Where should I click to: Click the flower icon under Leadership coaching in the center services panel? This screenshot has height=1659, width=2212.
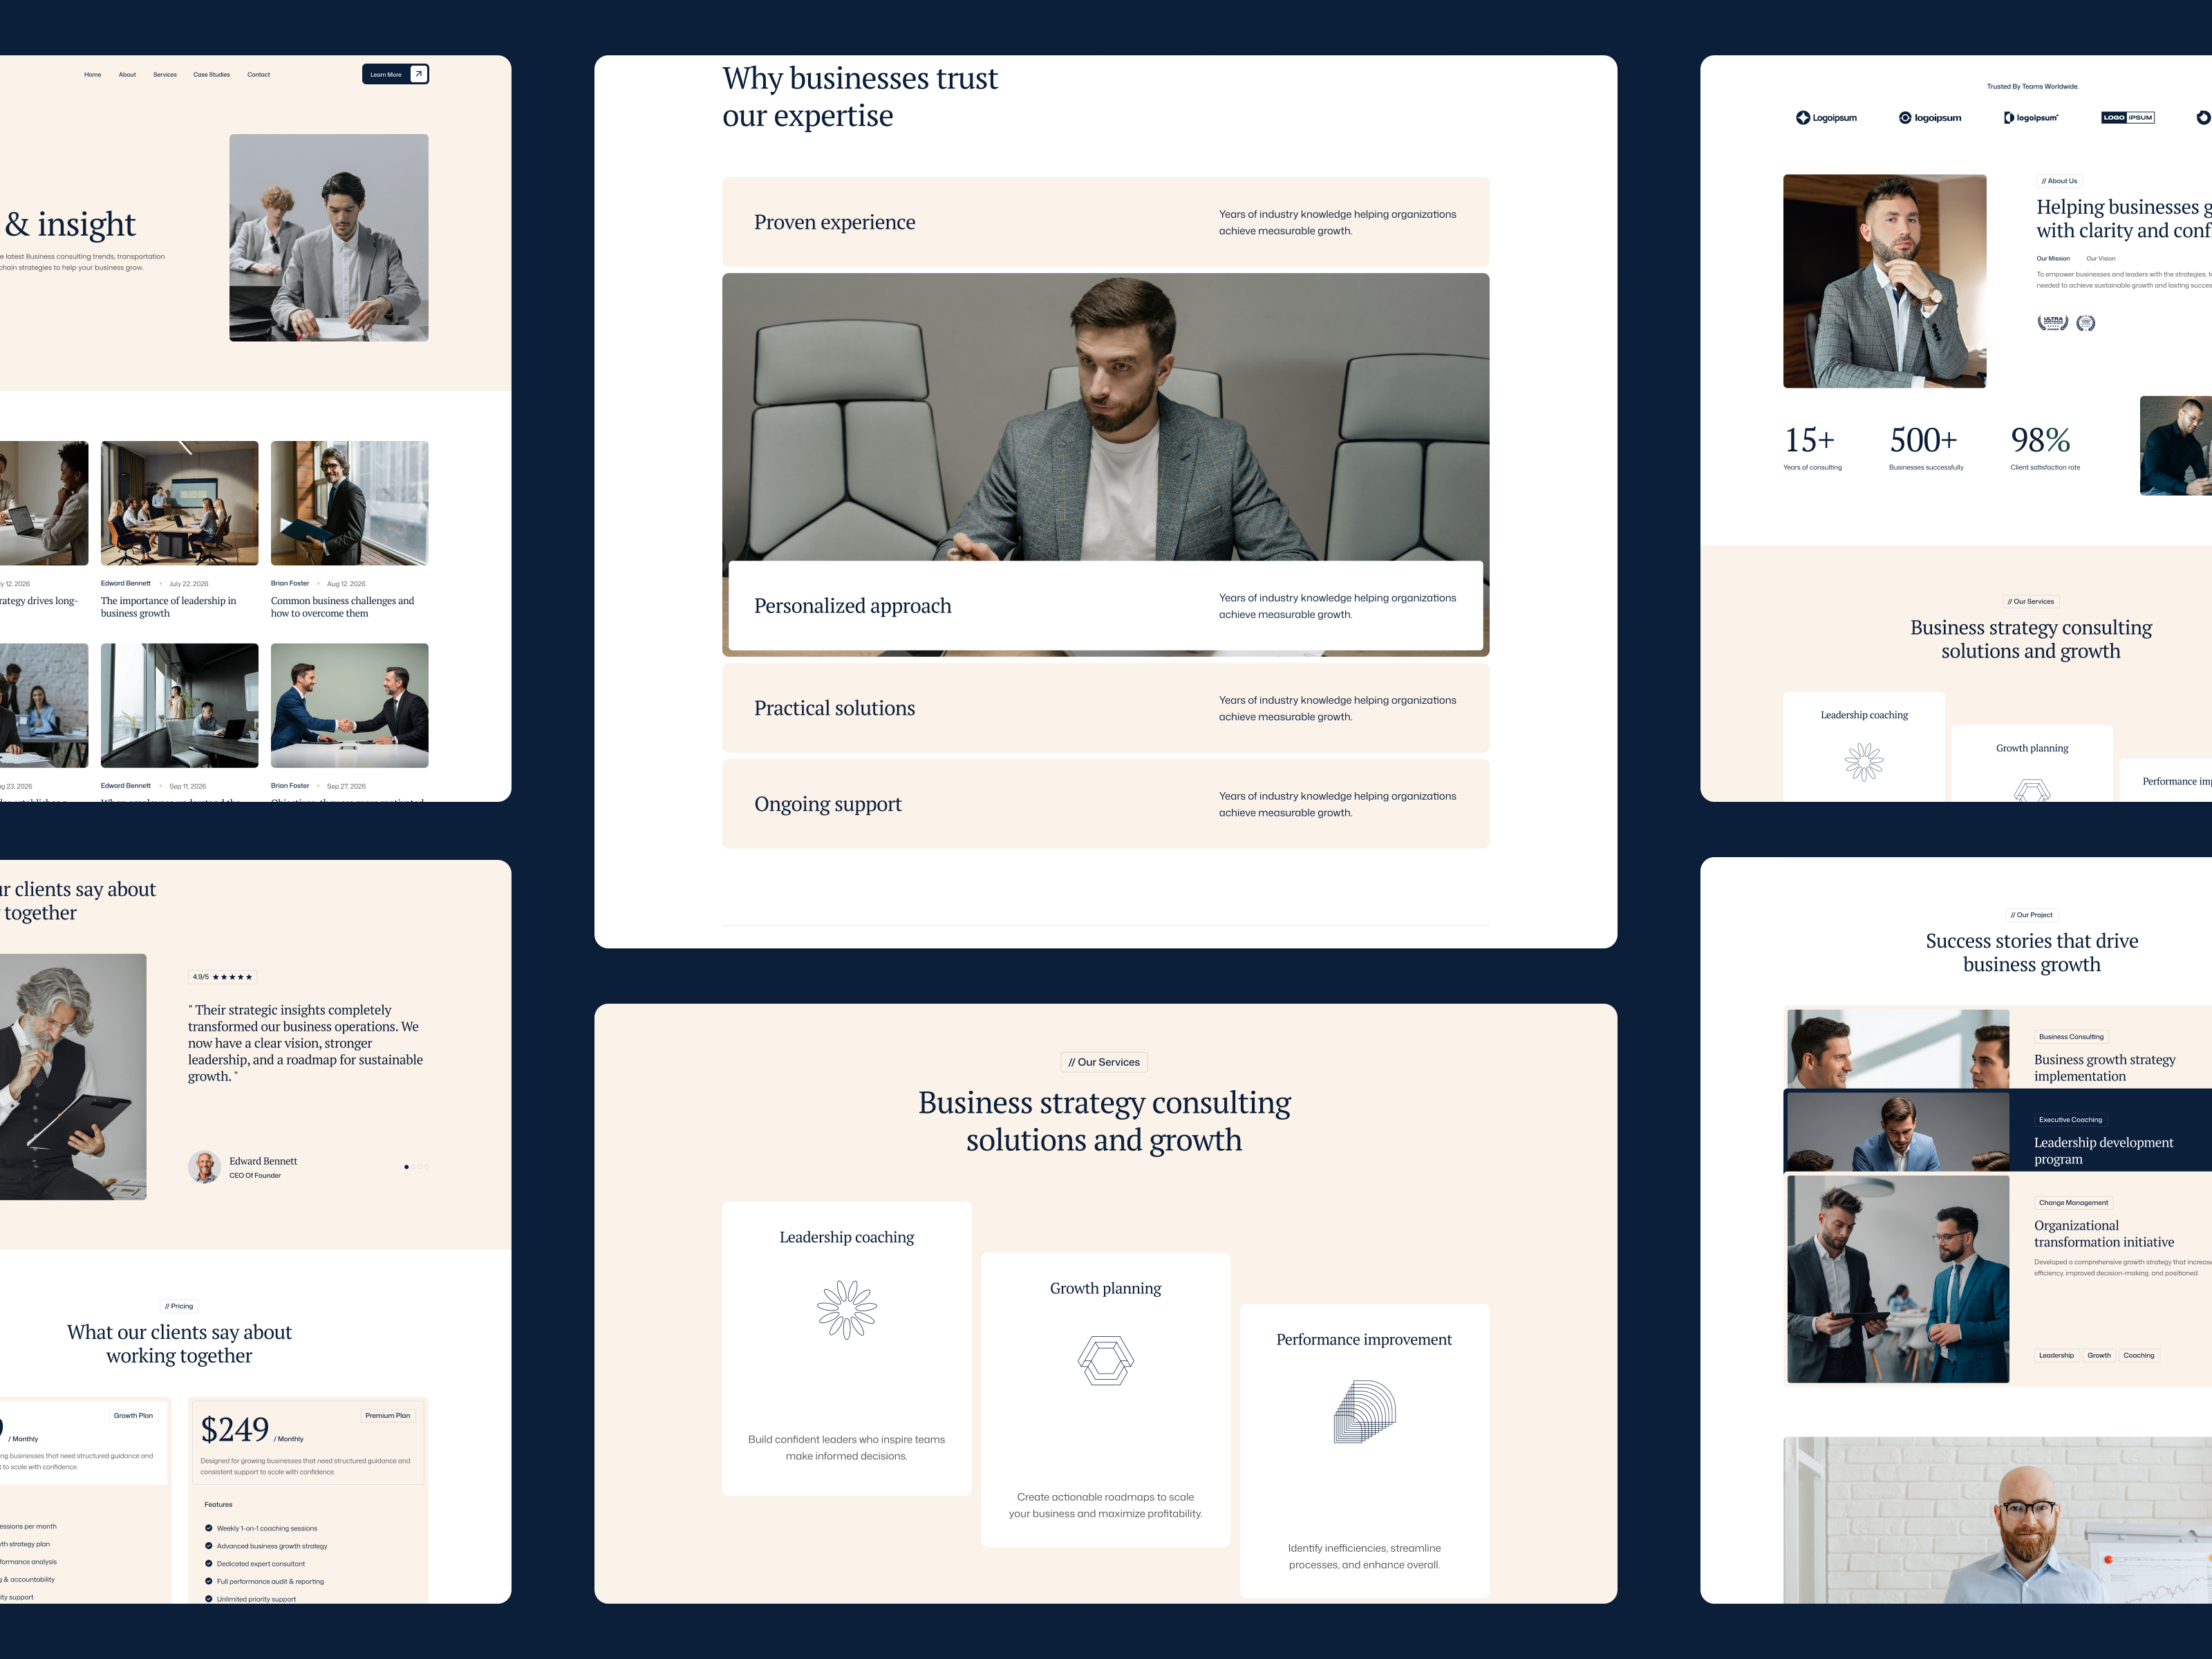point(847,1309)
